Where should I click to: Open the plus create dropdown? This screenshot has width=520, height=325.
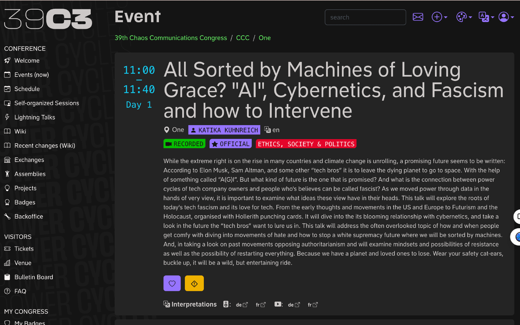click(x=439, y=17)
